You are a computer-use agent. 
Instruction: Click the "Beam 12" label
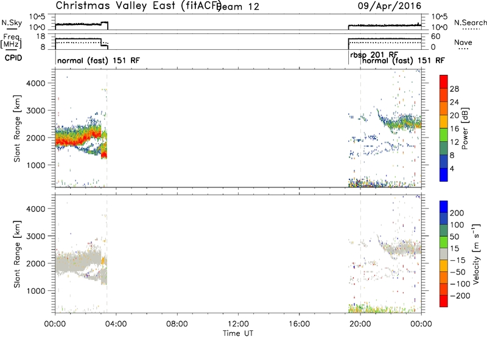tap(239, 7)
